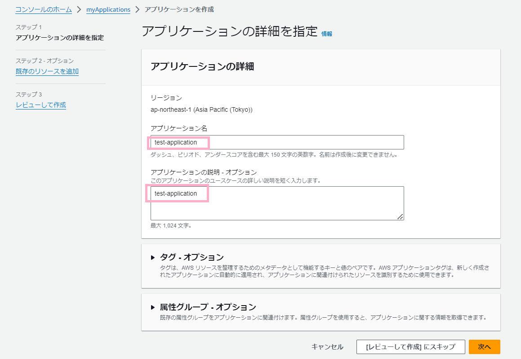521x359 pixels.
Task: Open the myApplications breadcrumb link
Action: point(108,9)
